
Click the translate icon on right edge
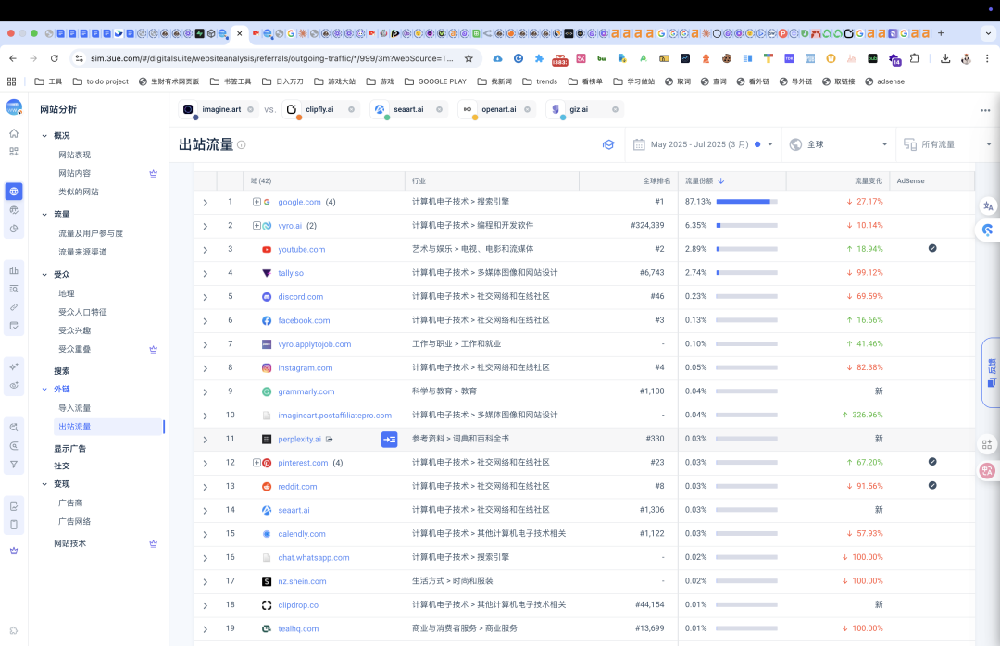[x=988, y=206]
